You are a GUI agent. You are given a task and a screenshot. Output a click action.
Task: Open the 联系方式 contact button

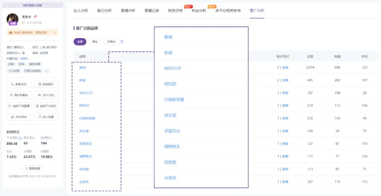click(19, 84)
